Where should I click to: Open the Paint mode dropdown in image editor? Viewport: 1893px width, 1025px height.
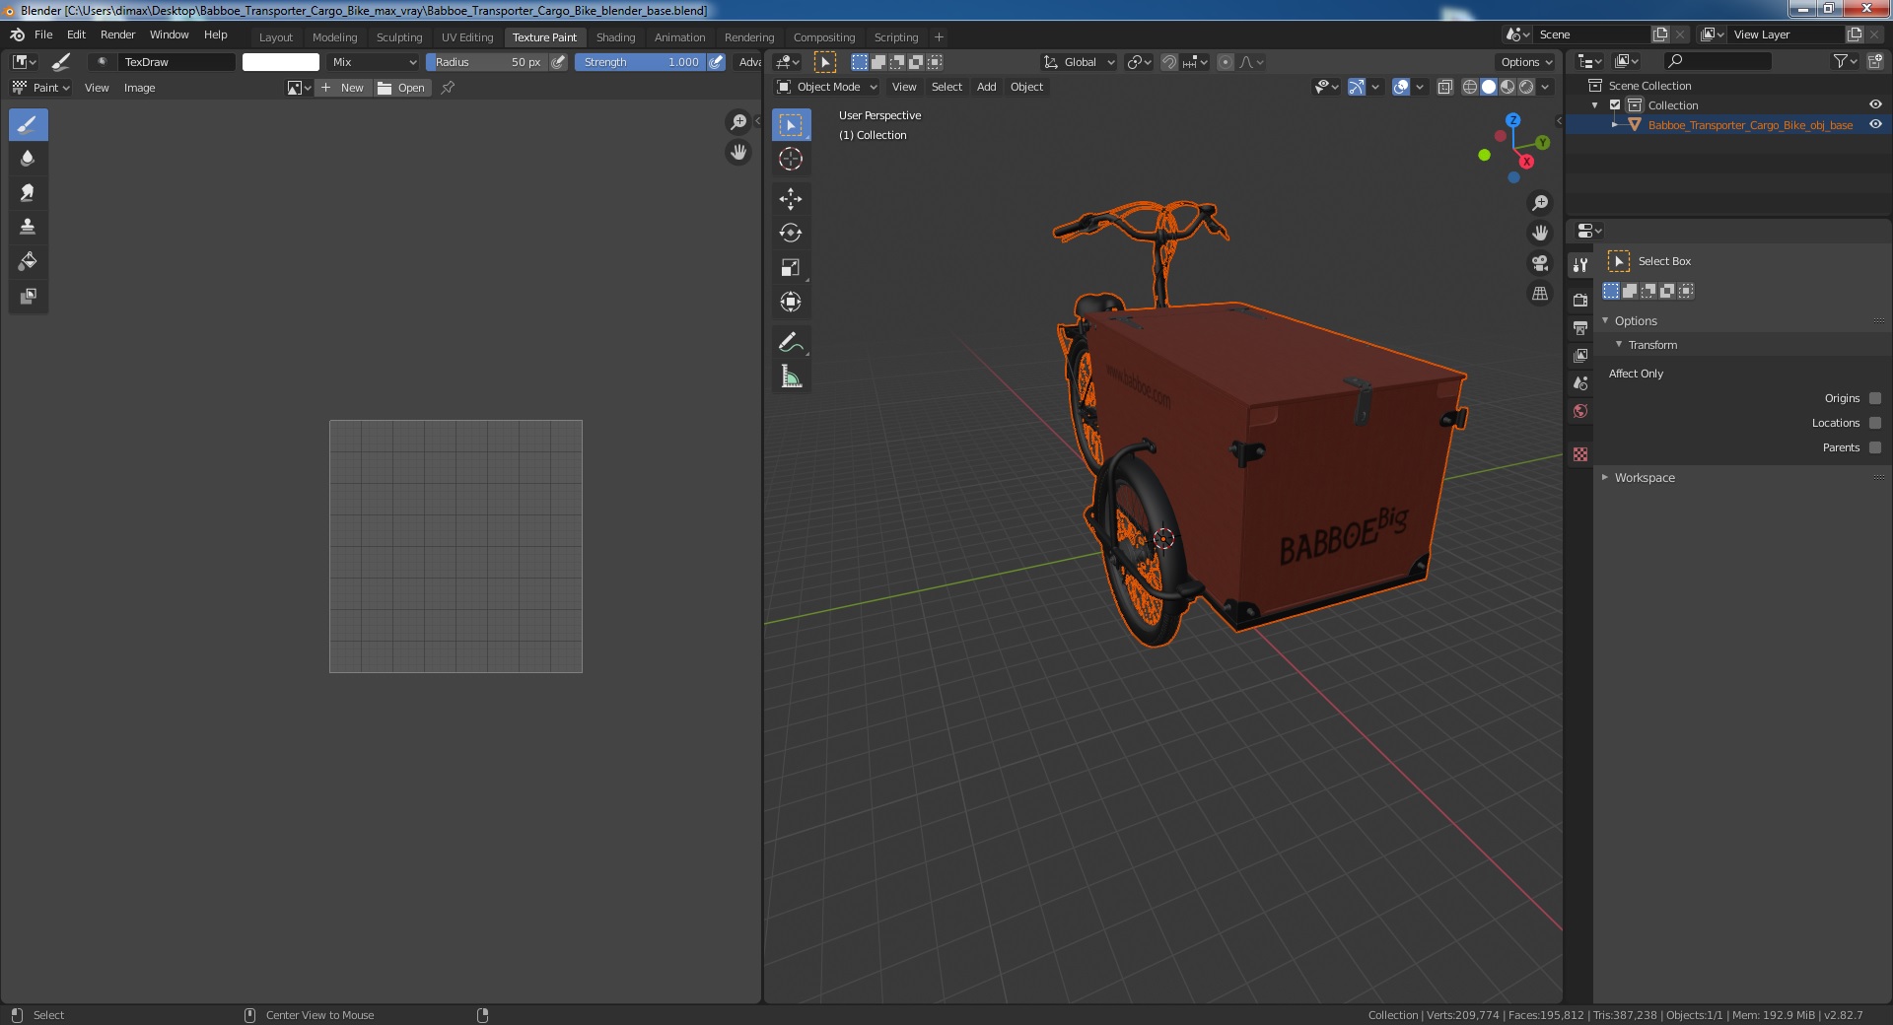(40, 88)
